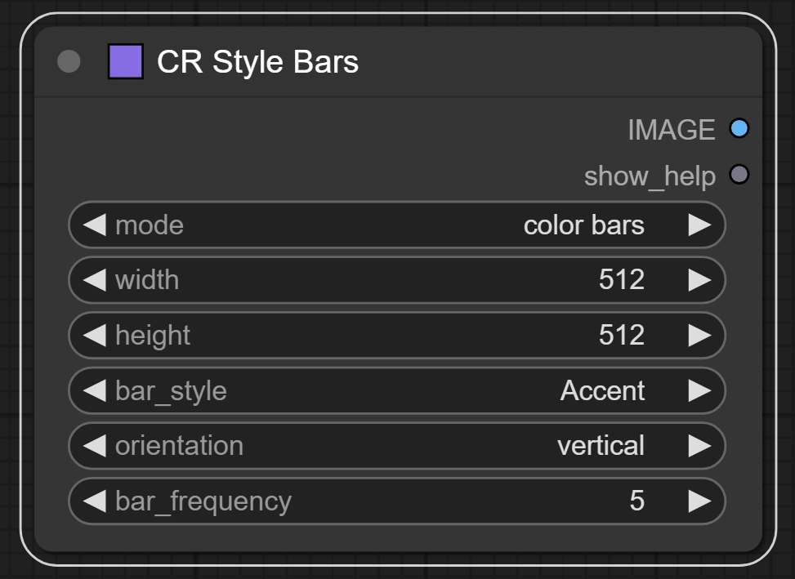795x579 pixels.
Task: Select previous mode with left arrow
Action: 95,225
